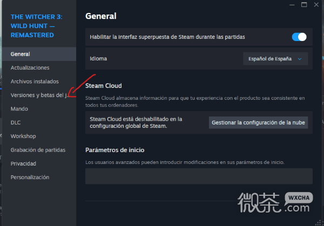Click Gestionar la configuración de la nube
This screenshot has height=226, width=324.
point(258,122)
